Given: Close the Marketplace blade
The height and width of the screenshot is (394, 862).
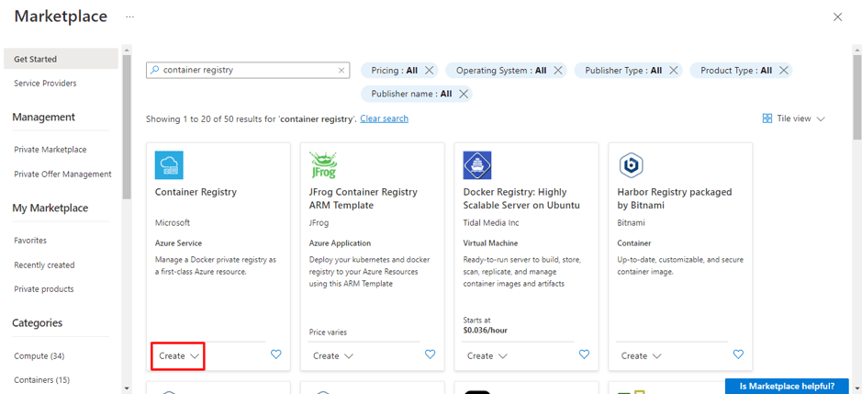Looking at the screenshot, I should point(838,17).
